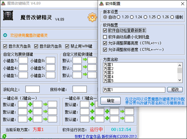Click the 运行中 running status text
This screenshot has height=139, width=187.
click(x=96, y=129)
